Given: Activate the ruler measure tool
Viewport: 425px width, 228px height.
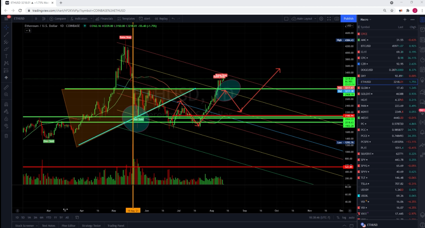Looking at the screenshot, I should tap(6, 87).
